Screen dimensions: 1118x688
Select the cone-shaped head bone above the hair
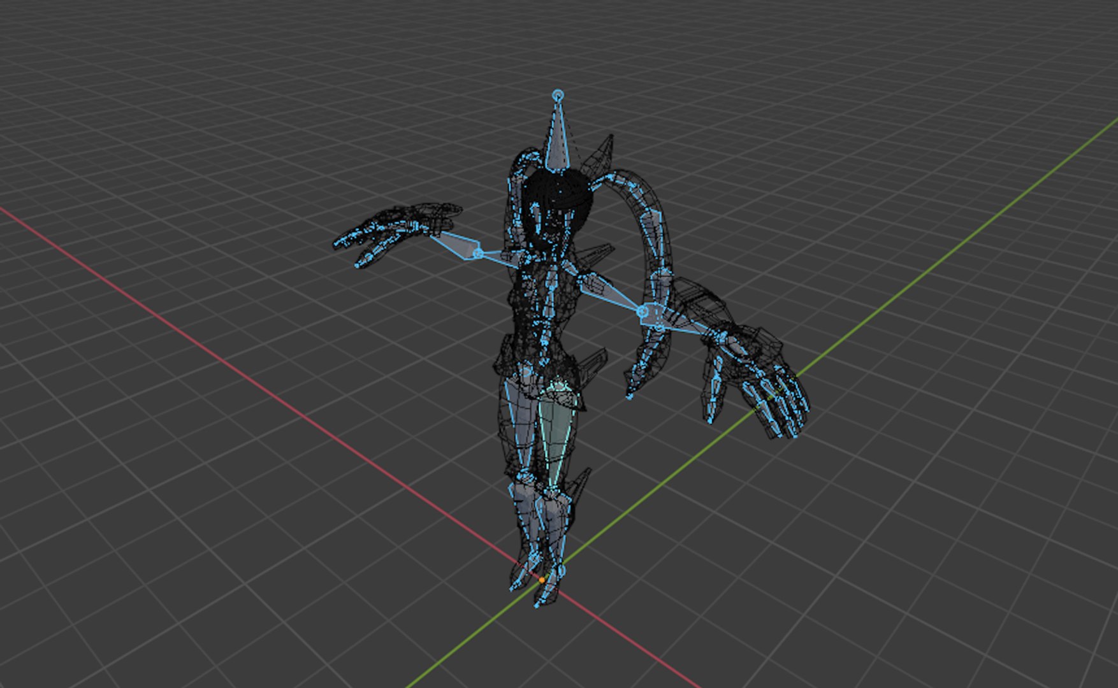pyautogui.click(x=557, y=140)
